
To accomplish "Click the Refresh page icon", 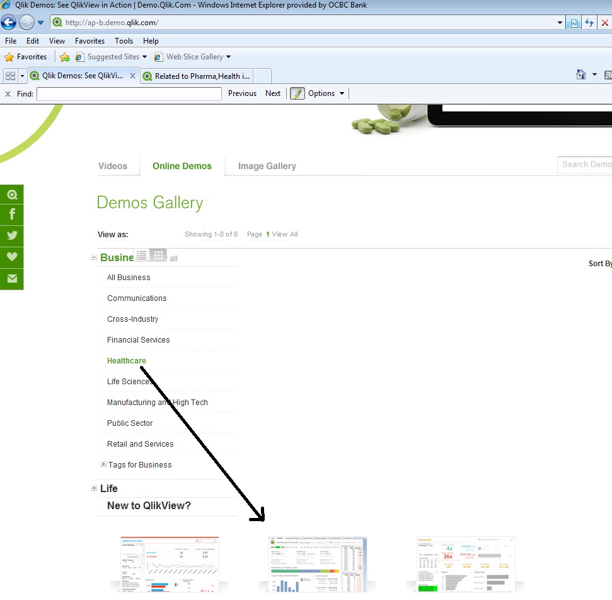I will coord(589,23).
